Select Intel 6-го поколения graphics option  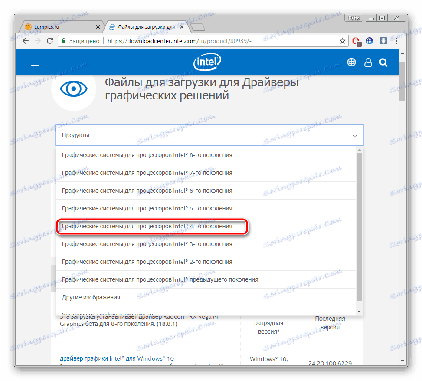[206, 190]
